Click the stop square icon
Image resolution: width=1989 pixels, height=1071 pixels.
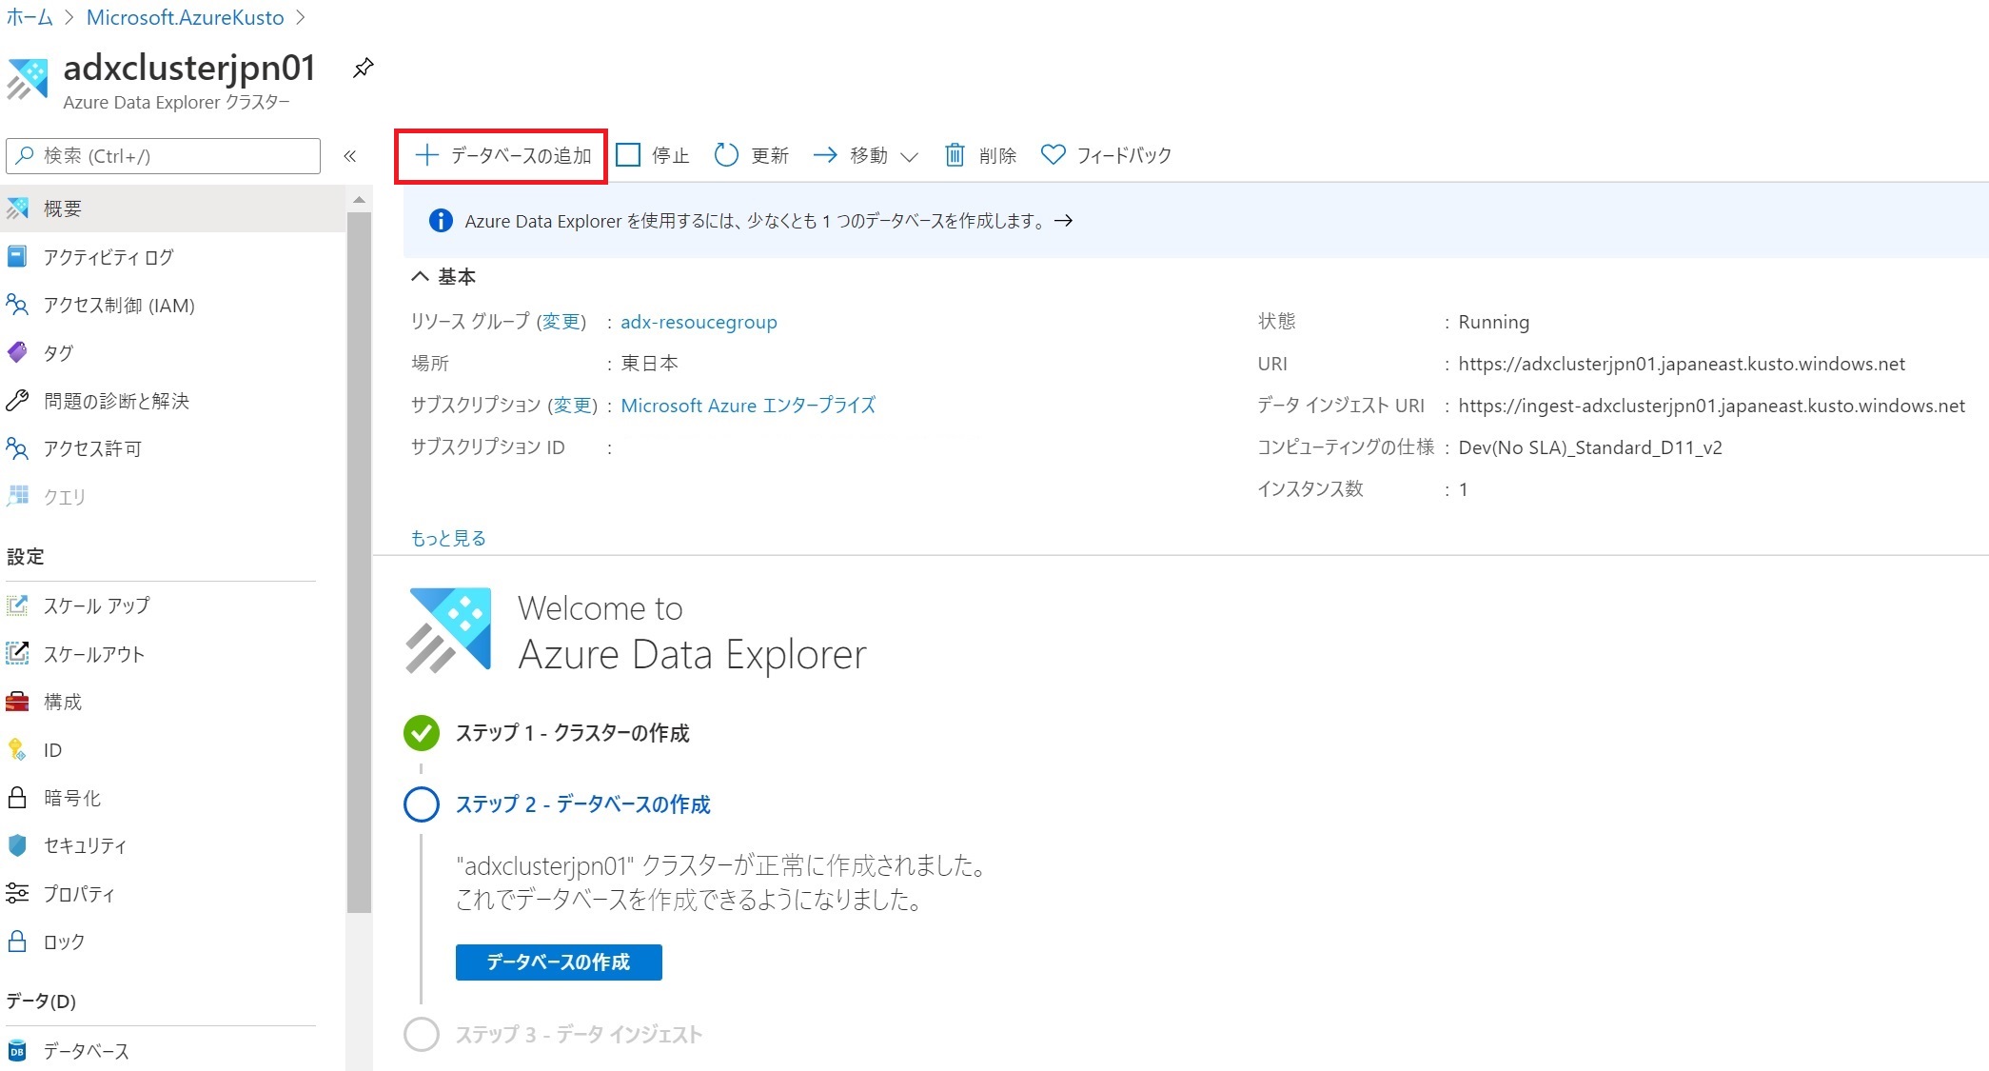[628, 155]
